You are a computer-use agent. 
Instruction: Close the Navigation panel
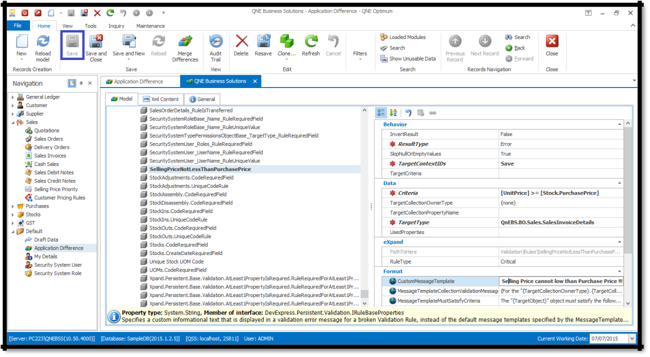click(x=90, y=83)
